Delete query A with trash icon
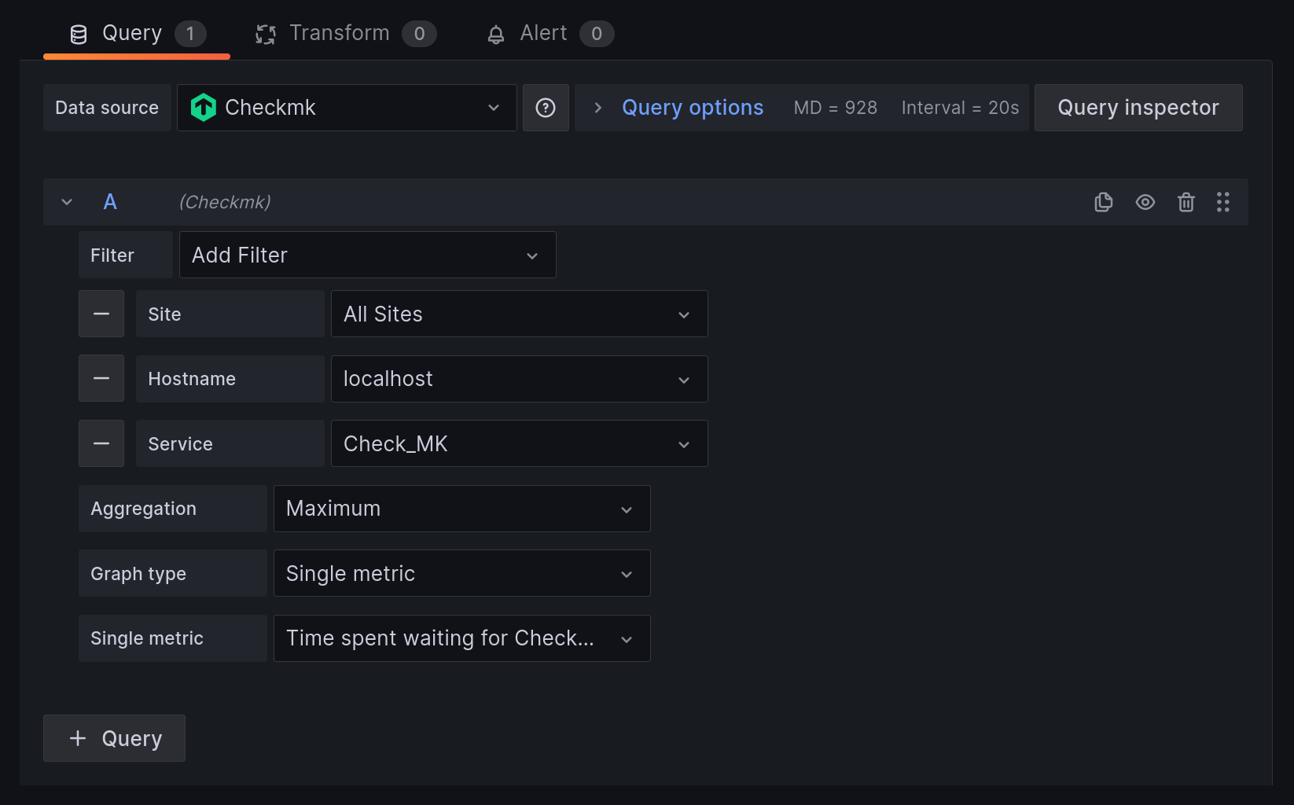Image resolution: width=1294 pixels, height=805 pixels. coord(1186,202)
